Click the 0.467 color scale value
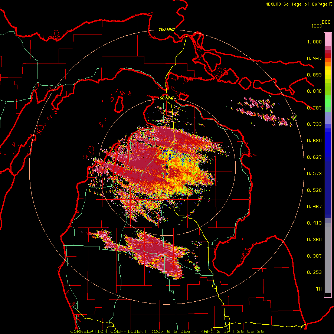 click(314, 207)
